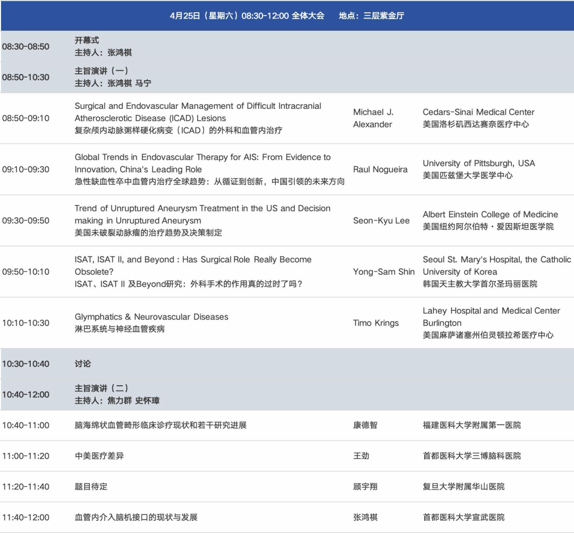Open Glymphatics & Neurovascular Diseases talk
Screen dimensions: 574x533
click(x=151, y=317)
